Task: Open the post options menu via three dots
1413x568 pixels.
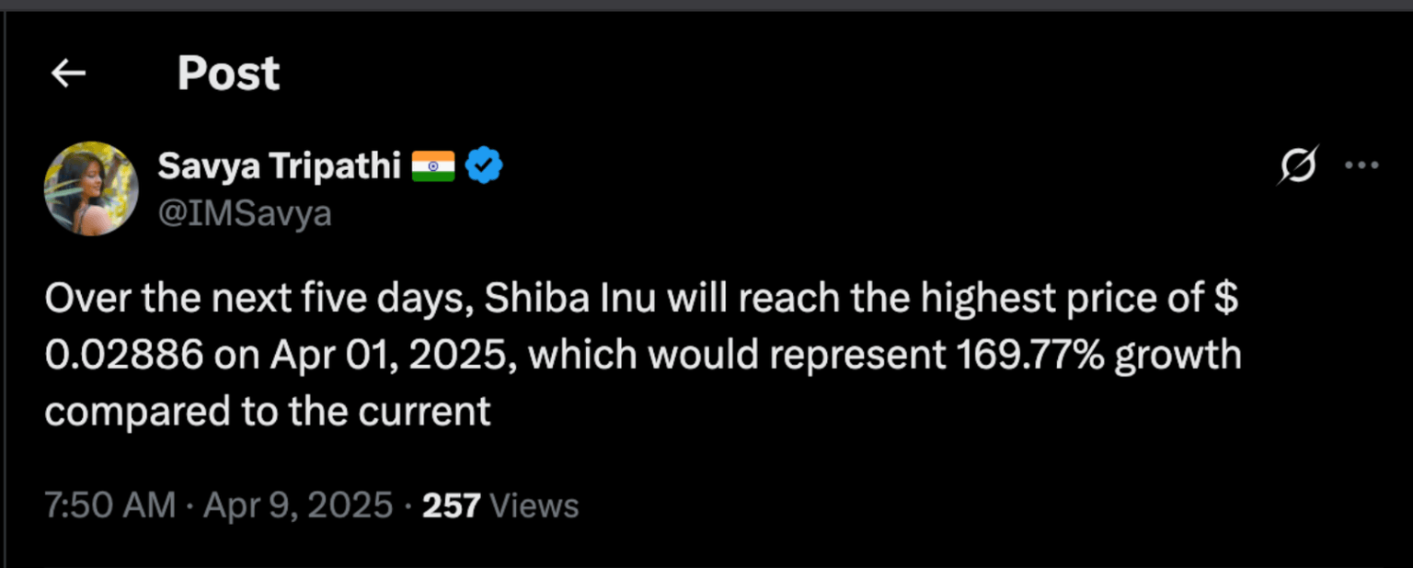Action: [x=1360, y=164]
